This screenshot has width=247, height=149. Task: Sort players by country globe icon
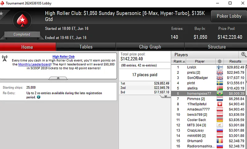pyautogui.click(x=220, y=61)
